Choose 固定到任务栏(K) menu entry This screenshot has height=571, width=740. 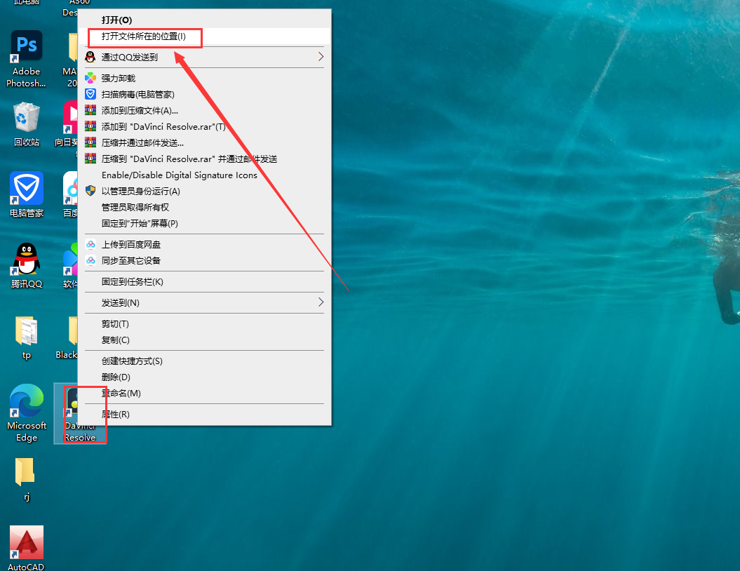click(204, 282)
